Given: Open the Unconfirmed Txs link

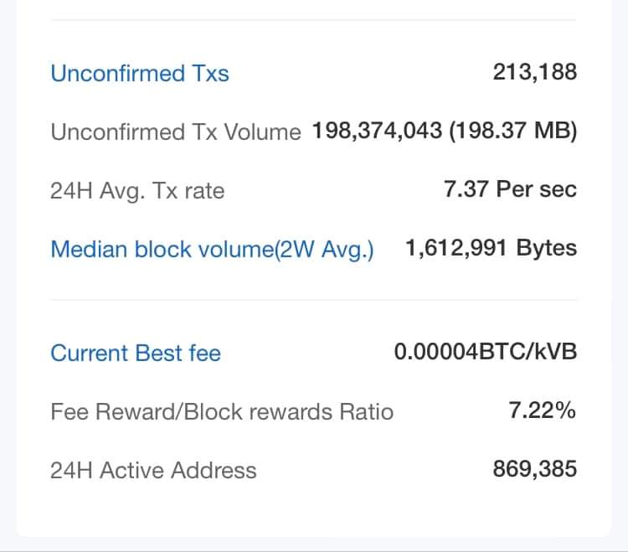Looking at the screenshot, I should coord(140,74).
